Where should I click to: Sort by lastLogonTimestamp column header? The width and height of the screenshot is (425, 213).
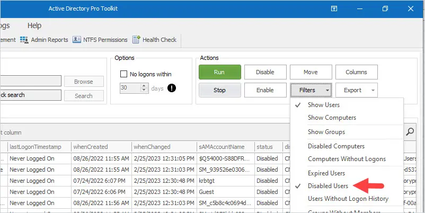pyautogui.click(x=40, y=147)
